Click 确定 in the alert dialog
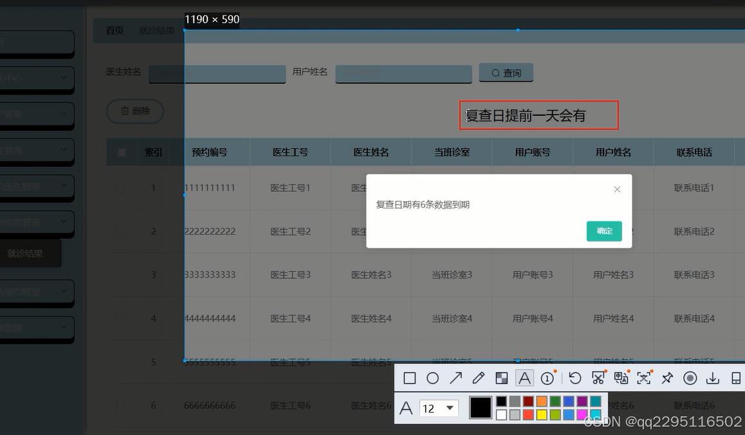This screenshot has width=745, height=435. (x=604, y=231)
